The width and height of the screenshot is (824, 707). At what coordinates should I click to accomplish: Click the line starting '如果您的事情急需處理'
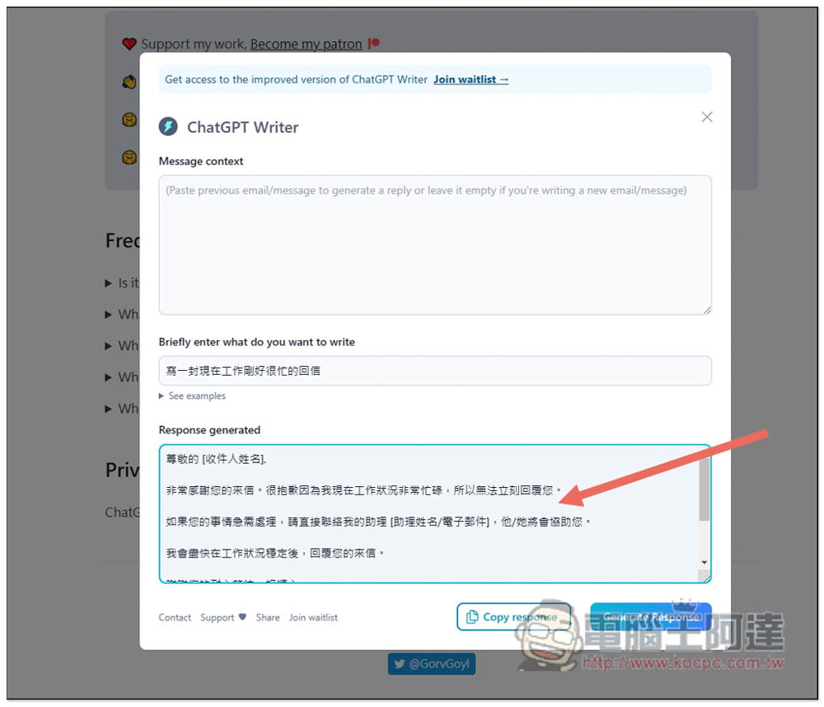pyautogui.click(x=378, y=522)
